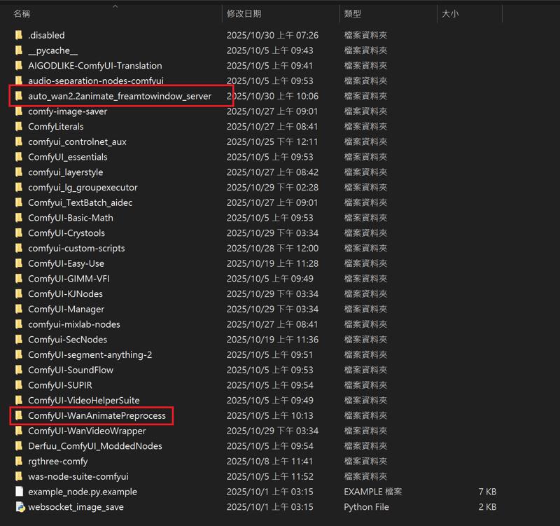Screen dimensions: 560x526
Task: Select the __pycache__ folder icon
Action: [x=19, y=50]
